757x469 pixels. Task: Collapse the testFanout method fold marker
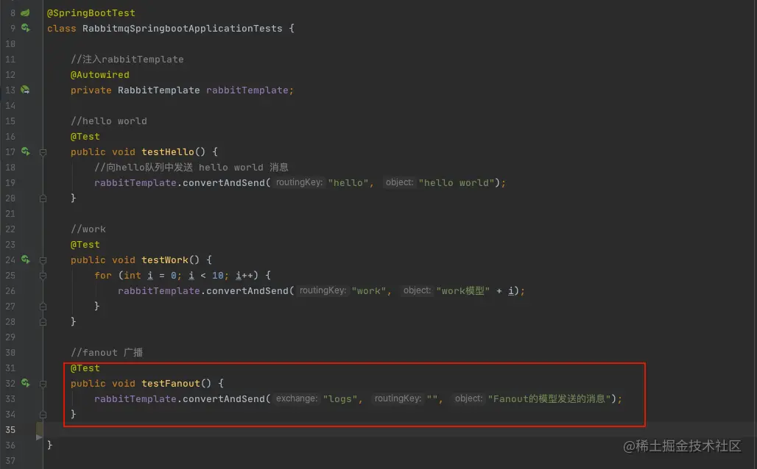43,384
